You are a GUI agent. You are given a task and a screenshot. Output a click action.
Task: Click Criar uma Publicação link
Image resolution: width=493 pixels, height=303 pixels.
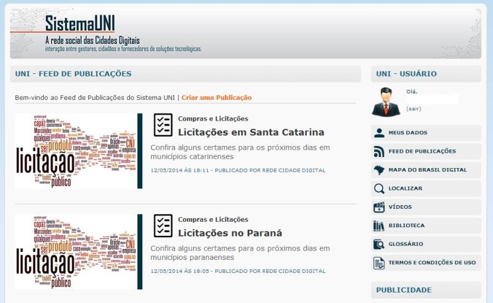click(216, 97)
